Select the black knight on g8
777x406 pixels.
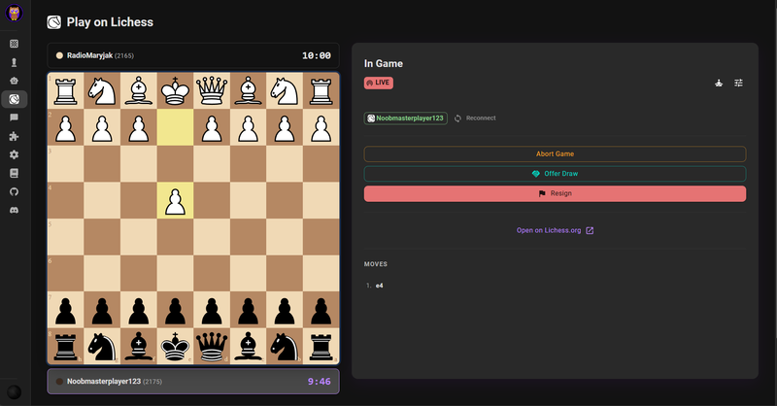(x=102, y=346)
